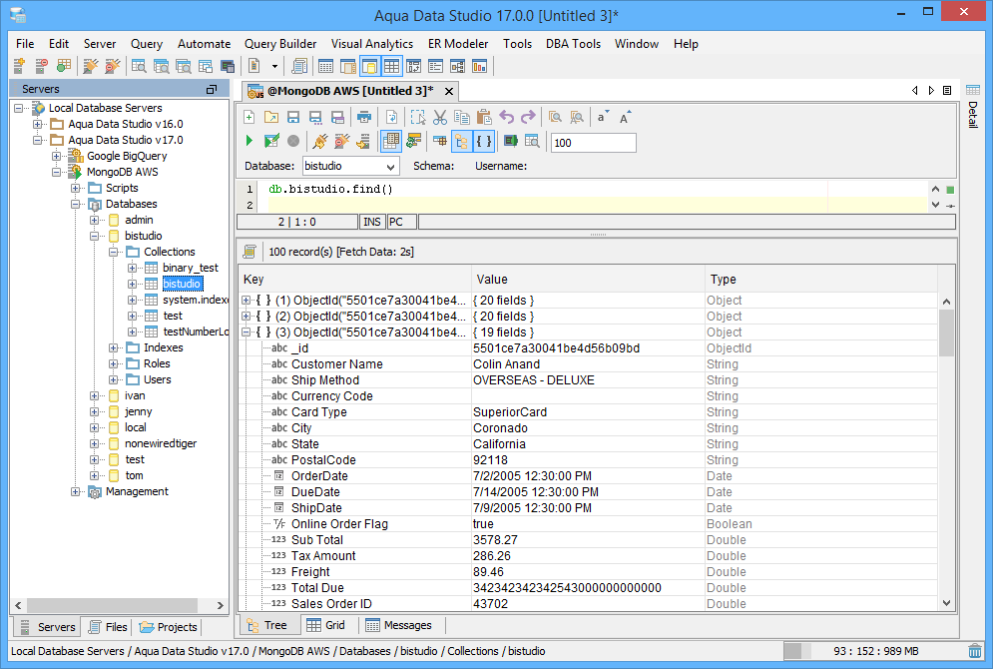This screenshot has height=669, width=993.
Task: Click the purple Redo arrow
Action: [x=528, y=117]
